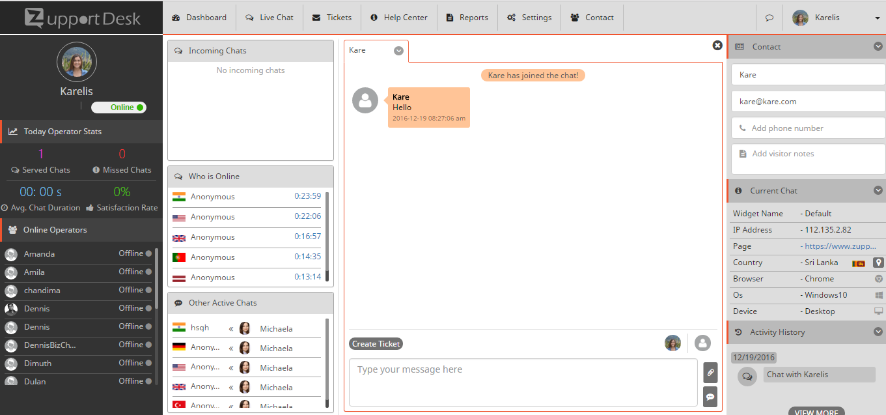Click the Other Active Chats scrollbar
Screen dimensions: 886x415
pyautogui.click(x=327, y=362)
